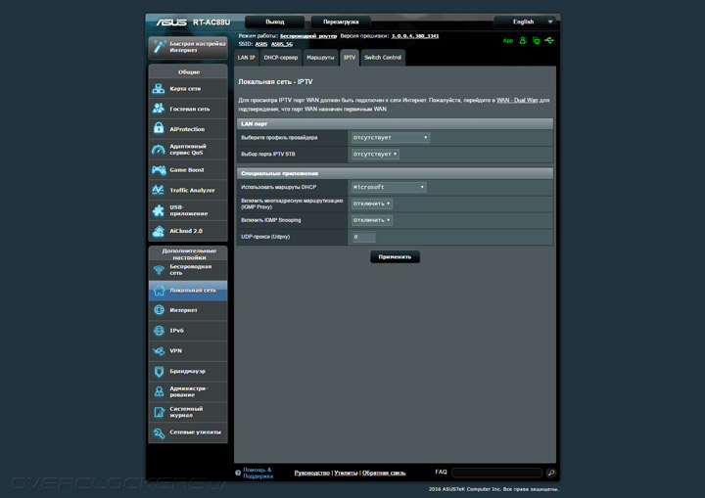Open the WAN - Dual Wan link
The image size is (705, 498).
(517, 100)
